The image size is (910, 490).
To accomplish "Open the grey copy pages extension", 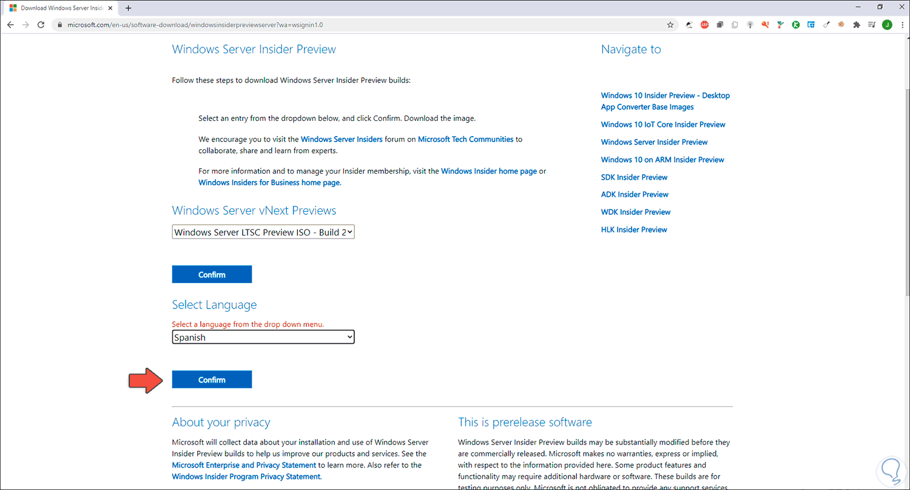I will pos(735,25).
